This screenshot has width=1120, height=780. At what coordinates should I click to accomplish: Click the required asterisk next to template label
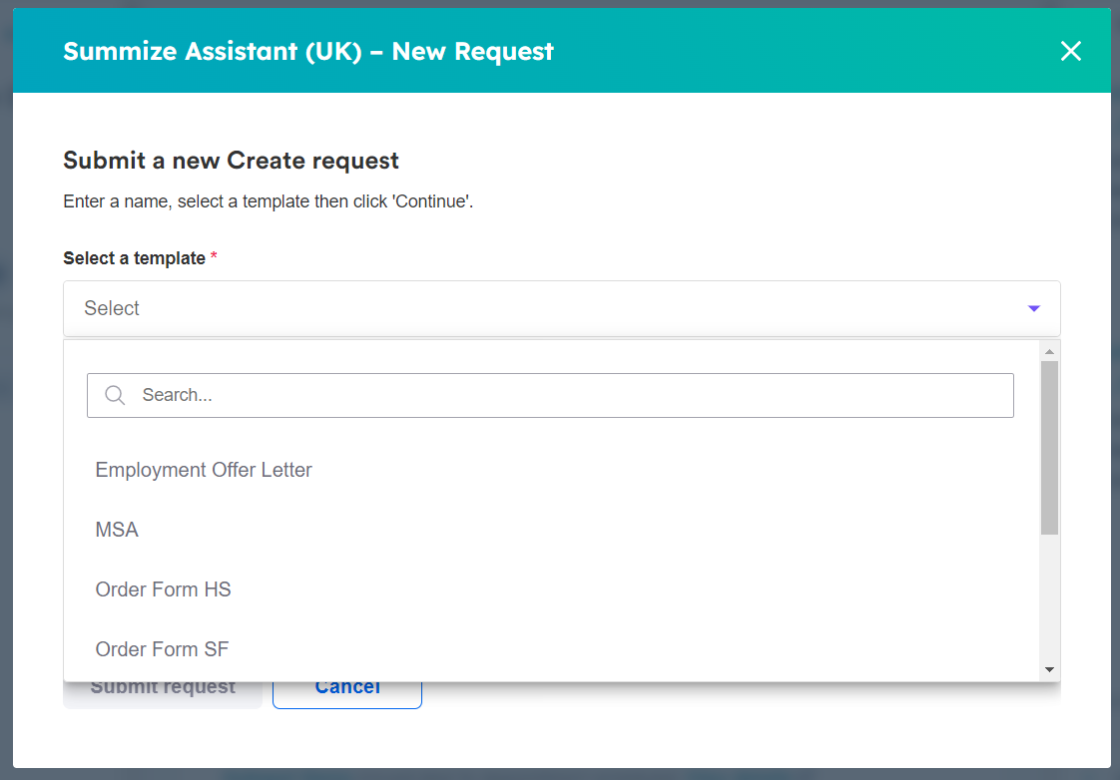coord(213,256)
